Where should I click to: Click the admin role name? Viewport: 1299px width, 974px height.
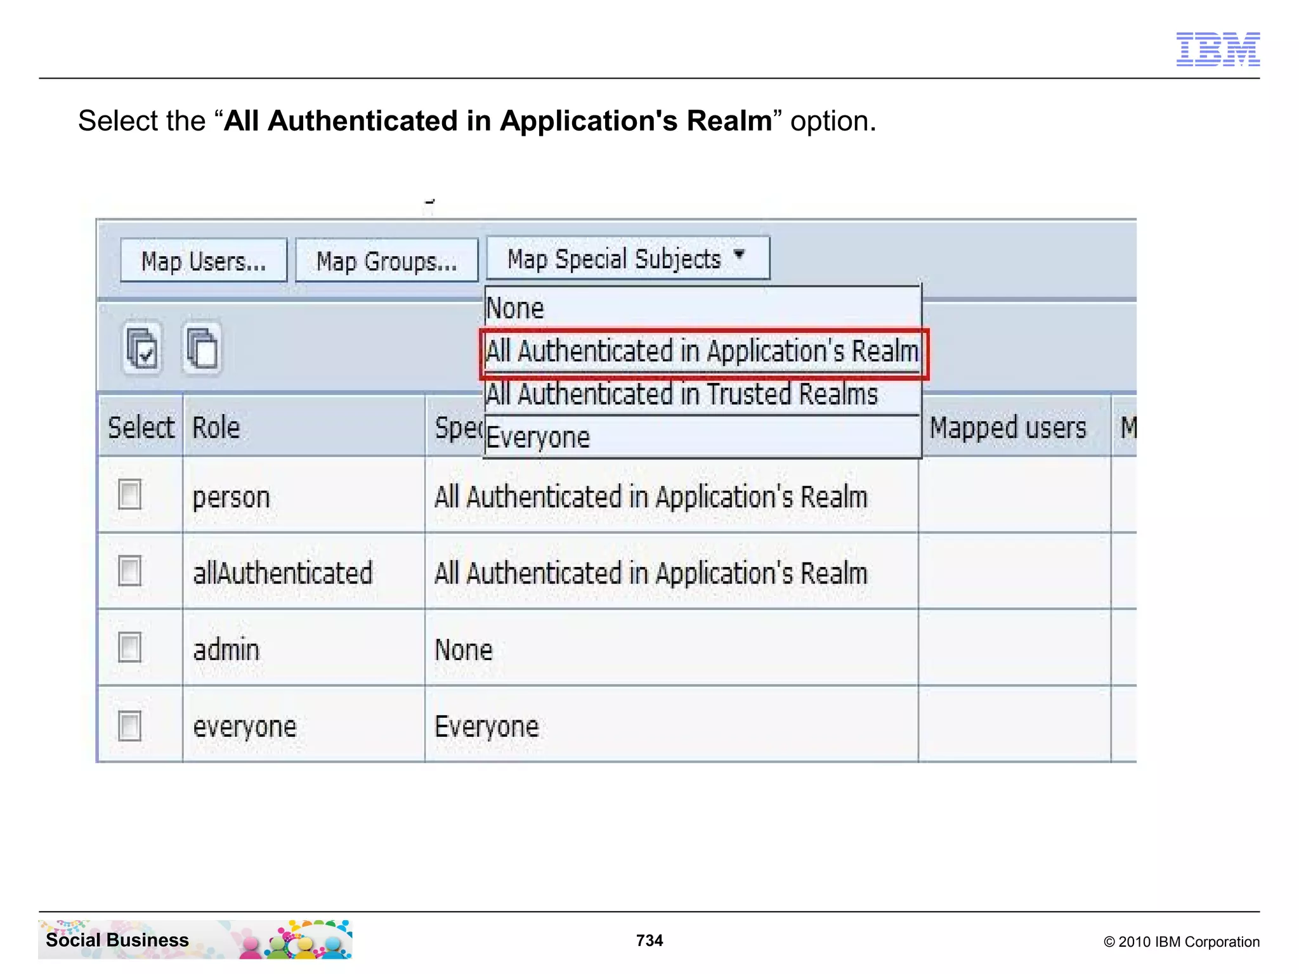pos(226,650)
